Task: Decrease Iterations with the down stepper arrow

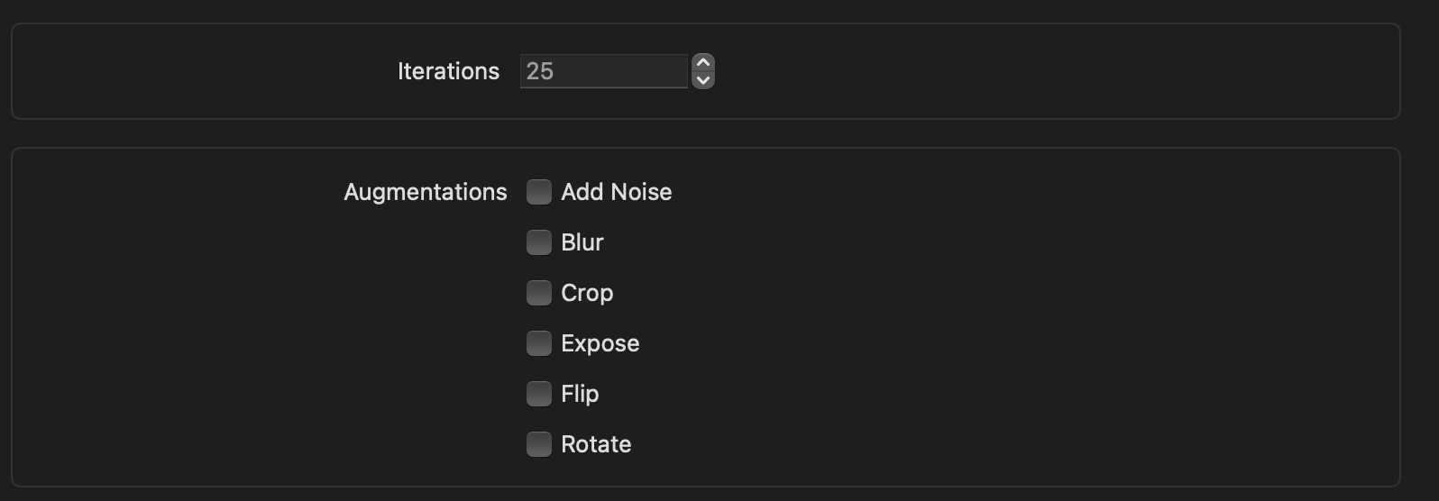Action: [703, 80]
